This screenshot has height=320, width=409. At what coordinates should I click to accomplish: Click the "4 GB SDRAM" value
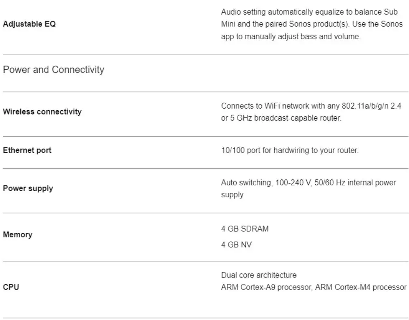pos(245,229)
